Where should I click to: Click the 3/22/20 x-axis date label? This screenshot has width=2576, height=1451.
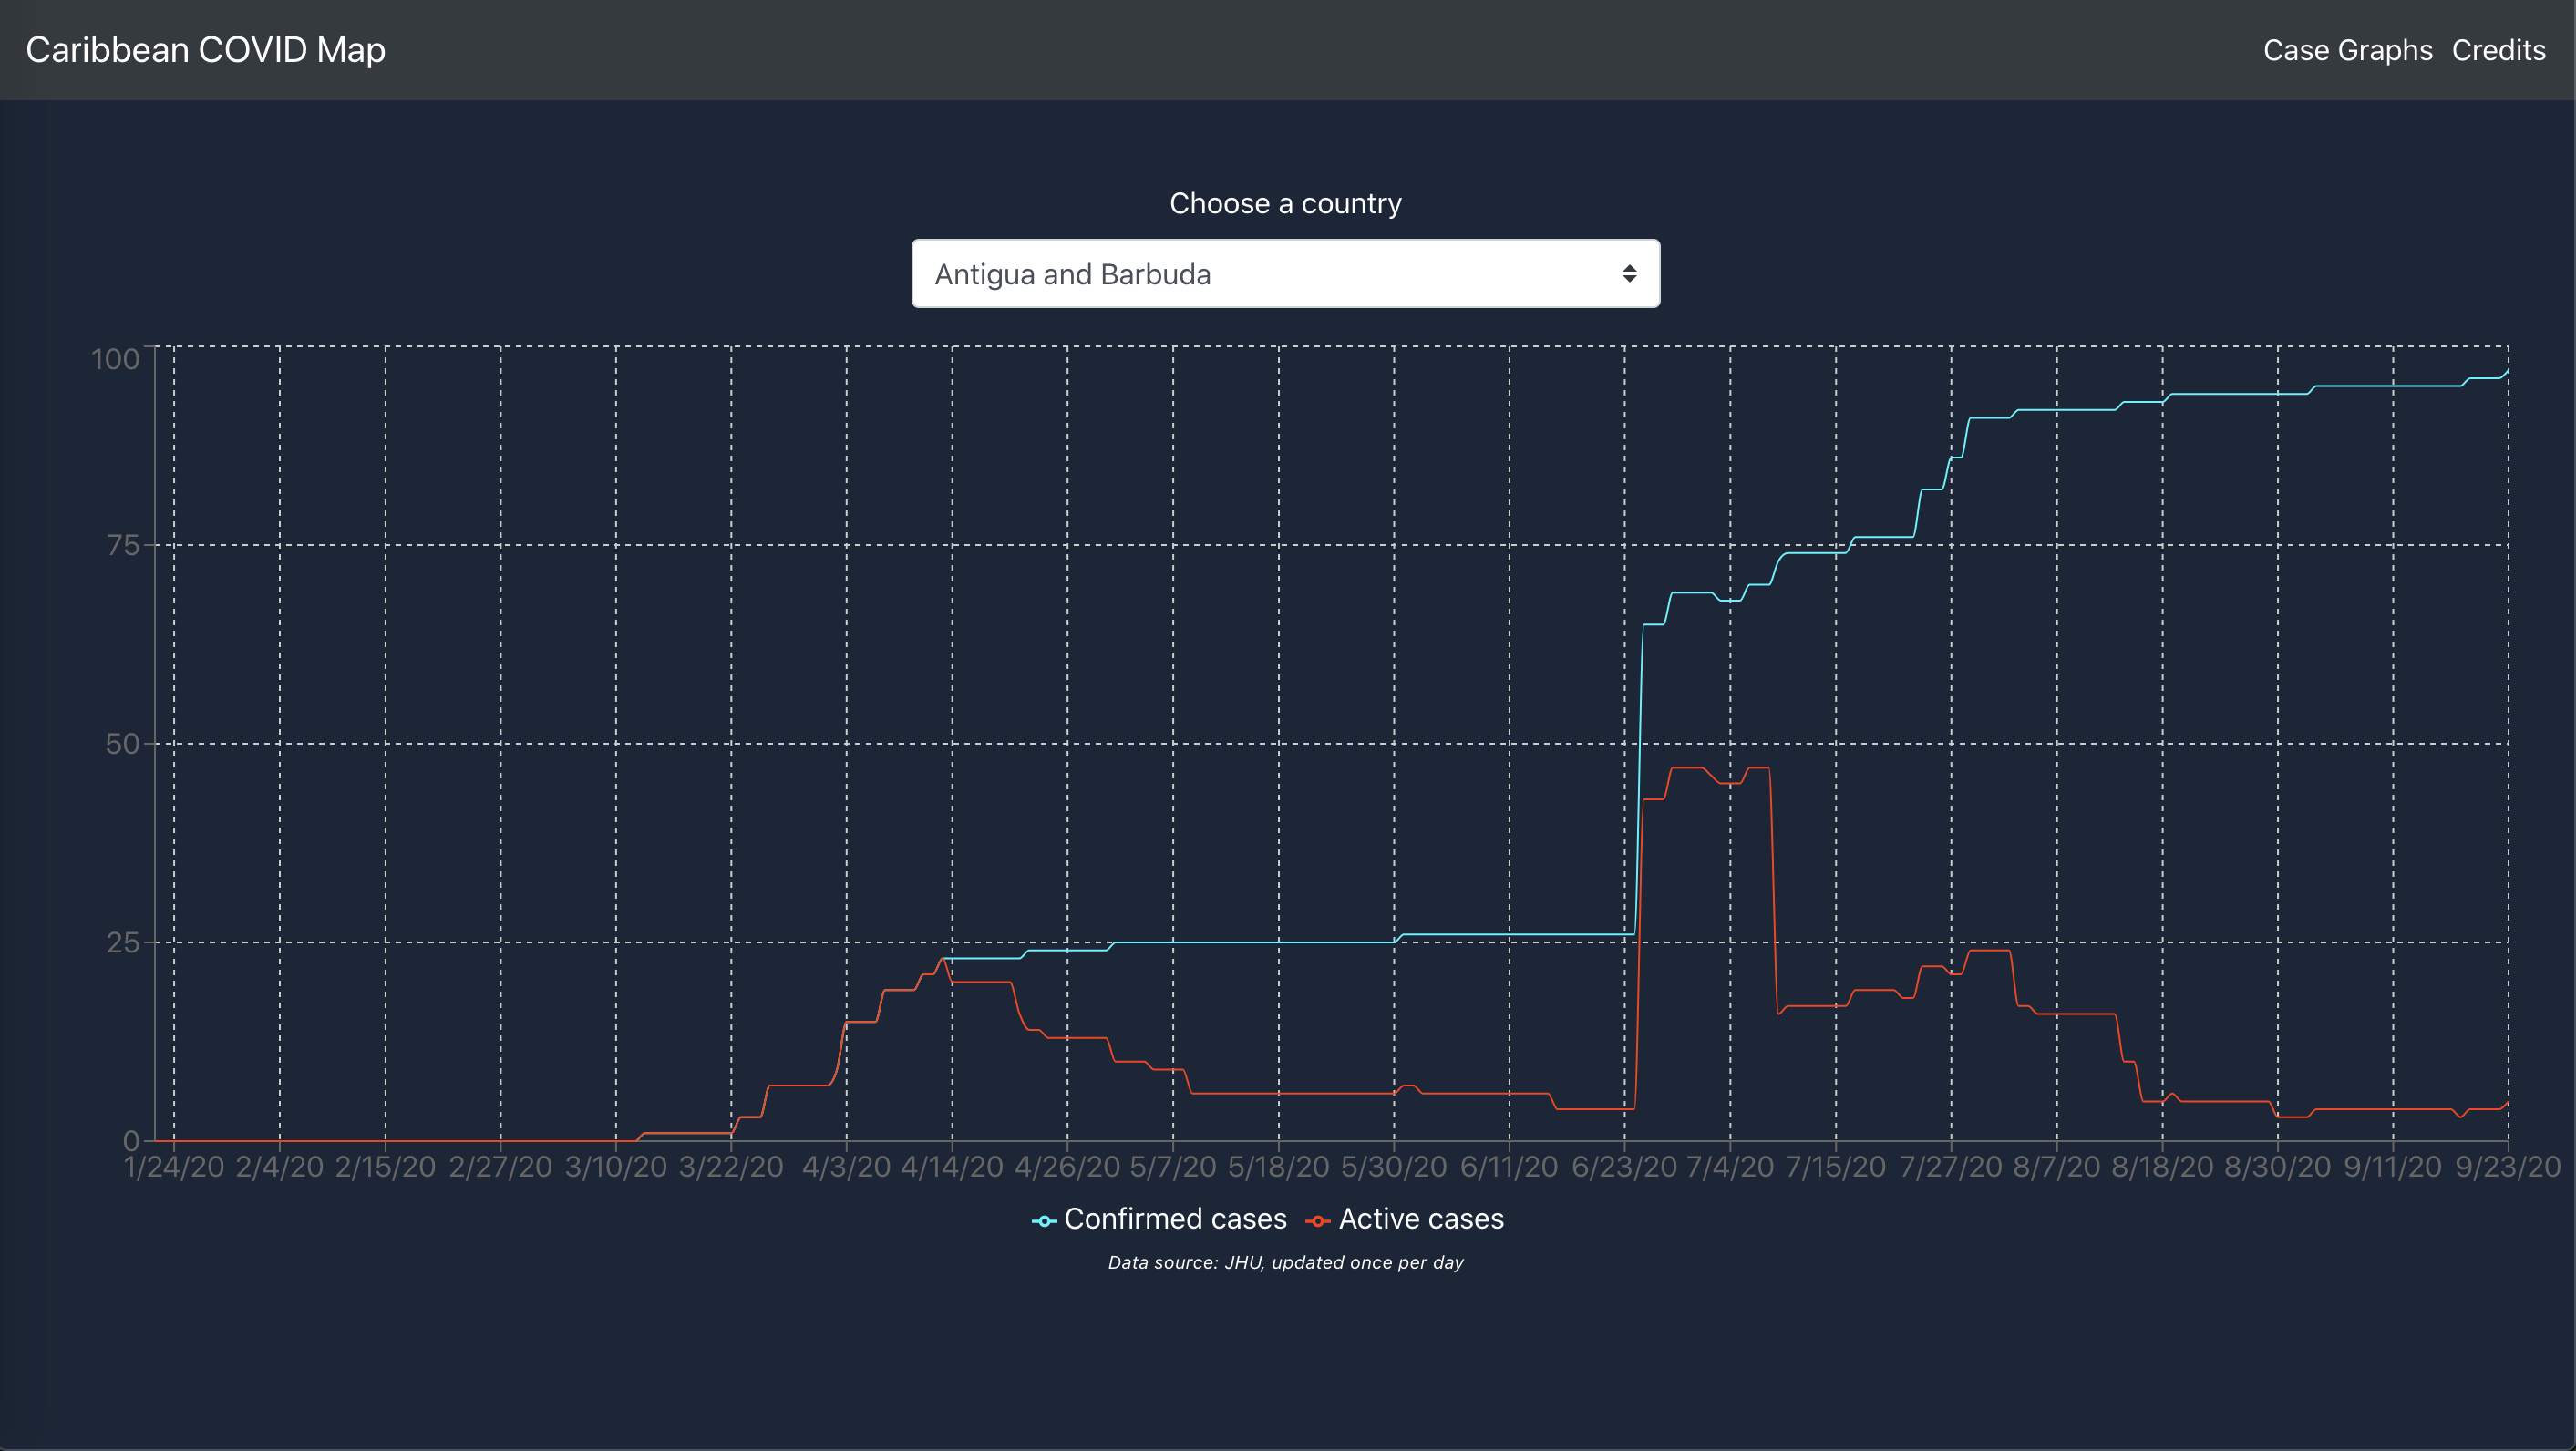731,1167
